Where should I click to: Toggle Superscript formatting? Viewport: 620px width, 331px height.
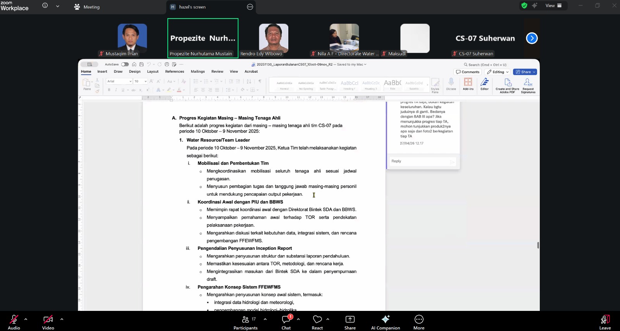point(148,90)
